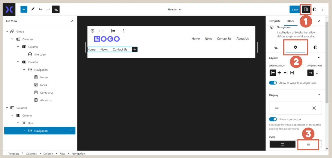Collapse the Group tree item
Viewport: 332px width, 158px height.
pos(7,32)
